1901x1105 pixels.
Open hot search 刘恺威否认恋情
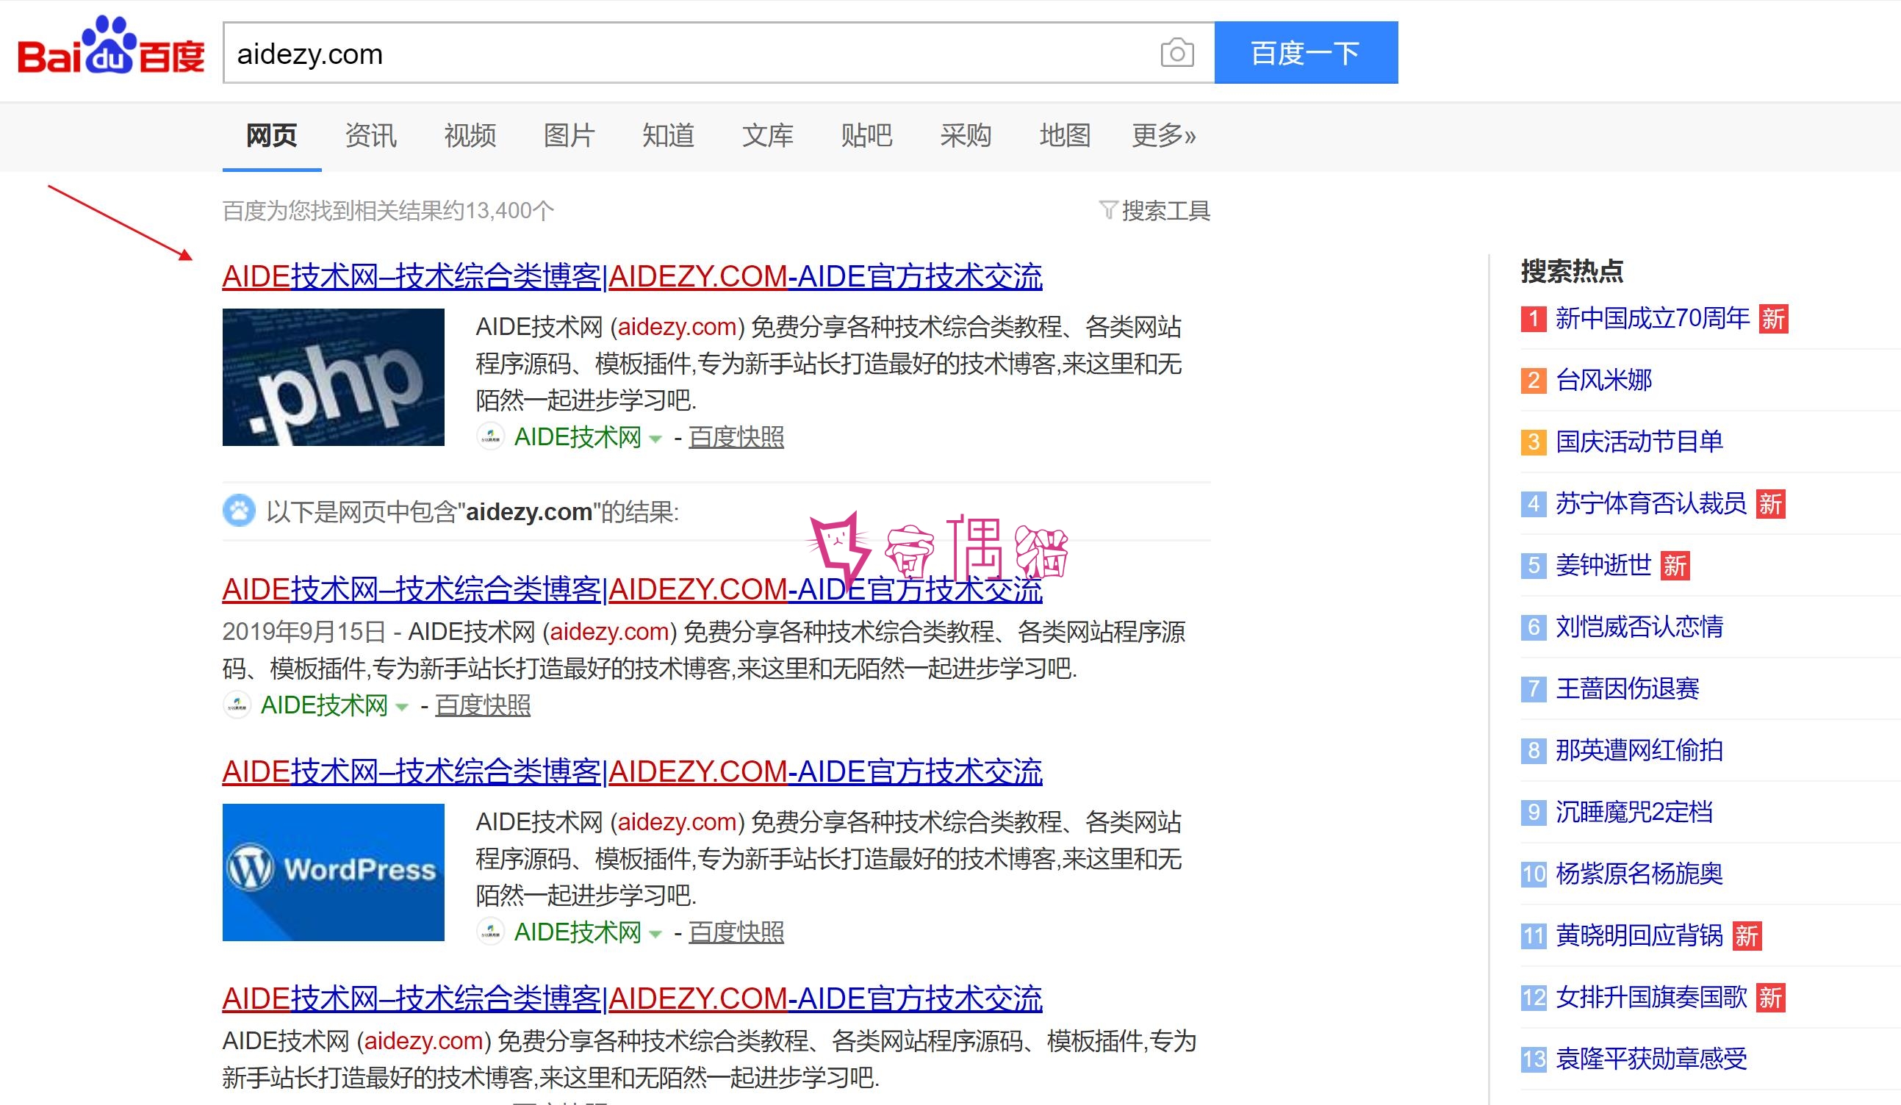point(1639,626)
